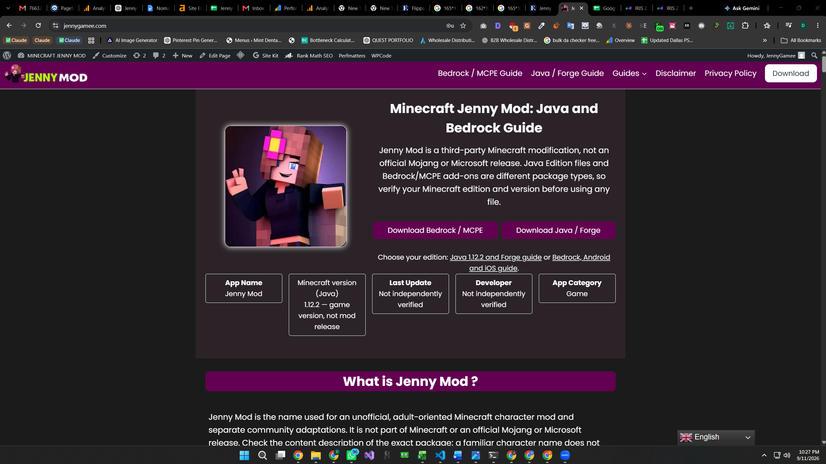826x464 pixels.
Task: Open the Java 1.12.2 and Forge guide link
Action: coord(496,257)
